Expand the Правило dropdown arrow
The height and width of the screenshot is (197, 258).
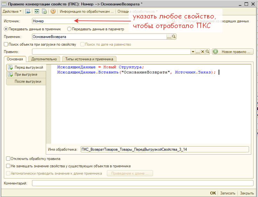pos(193,52)
